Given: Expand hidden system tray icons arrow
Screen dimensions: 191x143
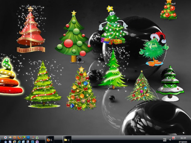Looking at the screenshot, I should click(170, 139).
